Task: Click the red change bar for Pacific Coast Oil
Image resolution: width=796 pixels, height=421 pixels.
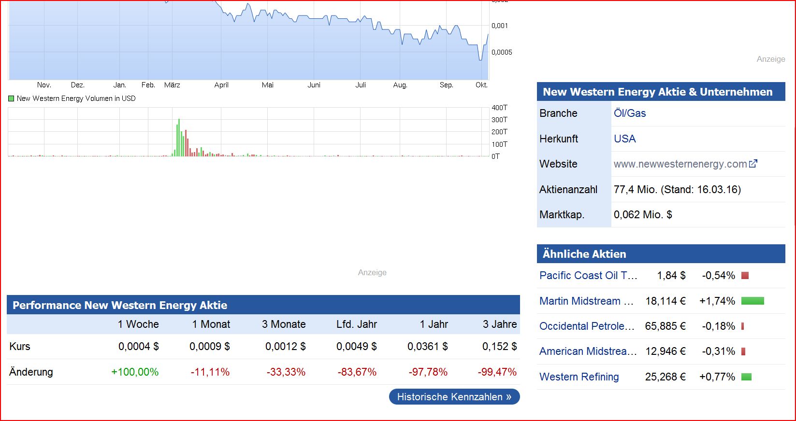Action: tap(745, 276)
